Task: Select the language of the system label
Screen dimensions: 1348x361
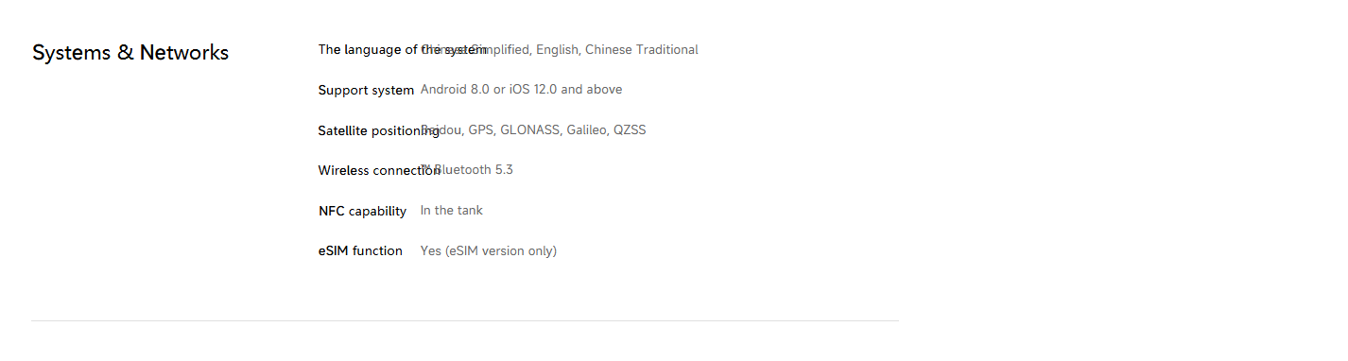Action: point(403,50)
